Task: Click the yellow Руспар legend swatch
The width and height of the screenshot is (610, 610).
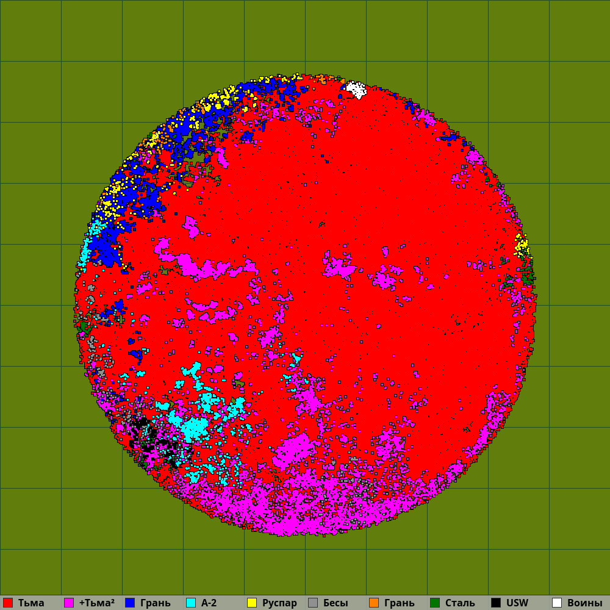Action: pyautogui.click(x=252, y=603)
